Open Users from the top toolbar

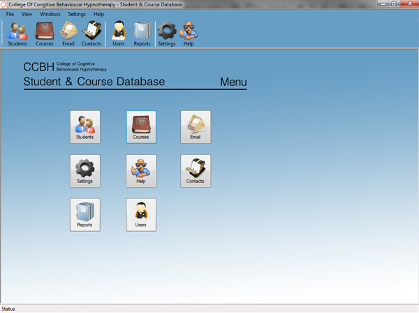(x=119, y=34)
